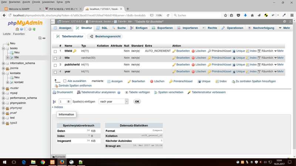Click Unique for year row
This screenshot has width=296, height=166.
[239, 72]
